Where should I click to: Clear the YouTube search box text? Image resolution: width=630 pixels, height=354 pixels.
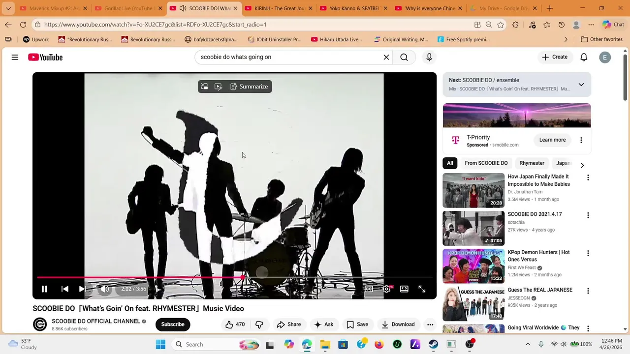coord(386,58)
